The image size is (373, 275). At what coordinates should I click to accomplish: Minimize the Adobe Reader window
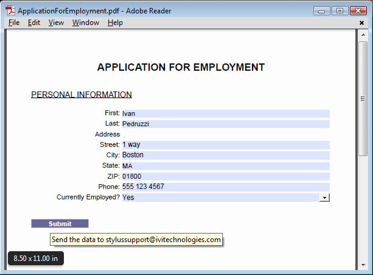pyautogui.click(x=321, y=10)
